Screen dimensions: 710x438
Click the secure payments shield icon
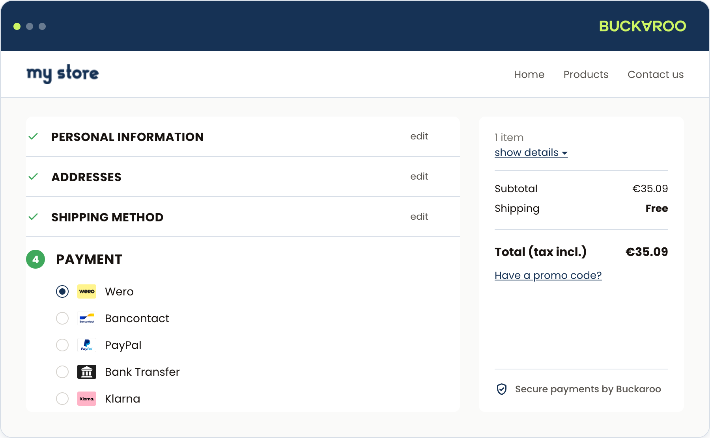(502, 389)
